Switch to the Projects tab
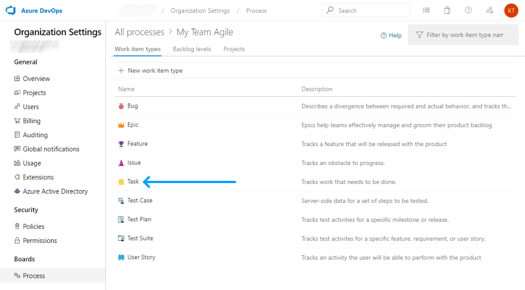Image resolution: width=525 pixels, height=290 pixels. coord(234,49)
